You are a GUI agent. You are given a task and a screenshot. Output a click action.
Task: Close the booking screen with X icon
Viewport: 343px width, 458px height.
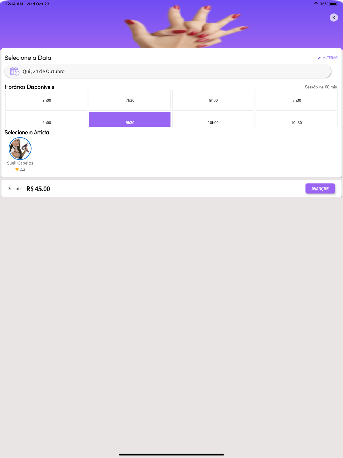coord(334,18)
